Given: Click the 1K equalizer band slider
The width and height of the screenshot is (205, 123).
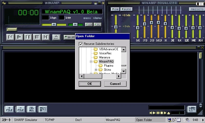Looking at the screenshot, I should point(165,24).
